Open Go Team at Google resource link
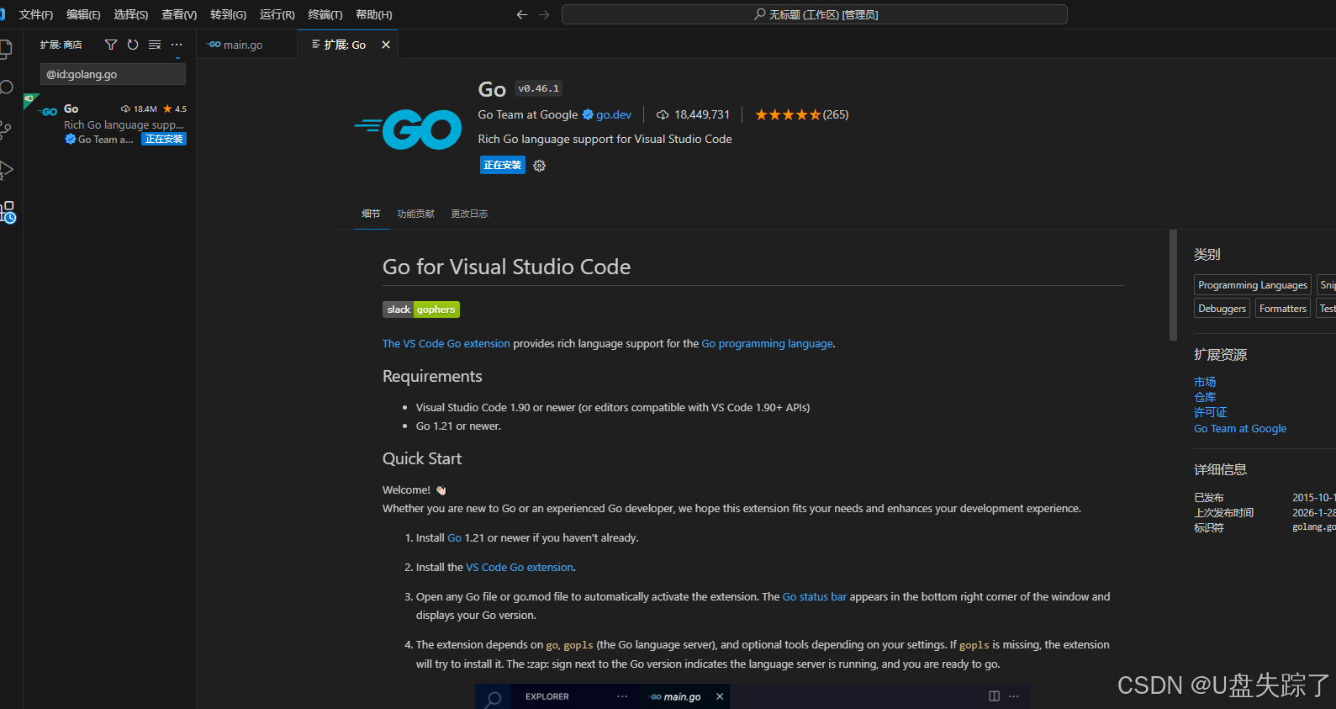Viewport: 1336px width, 709px height. [1240, 428]
